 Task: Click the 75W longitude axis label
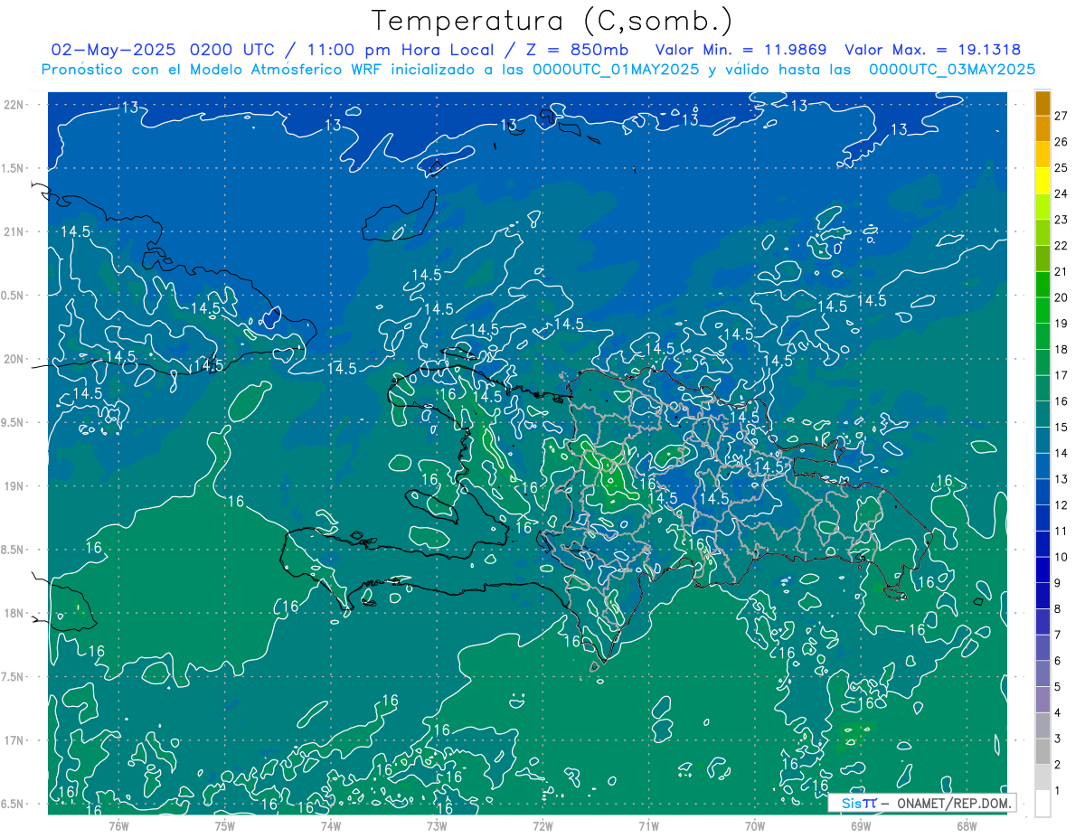224,825
